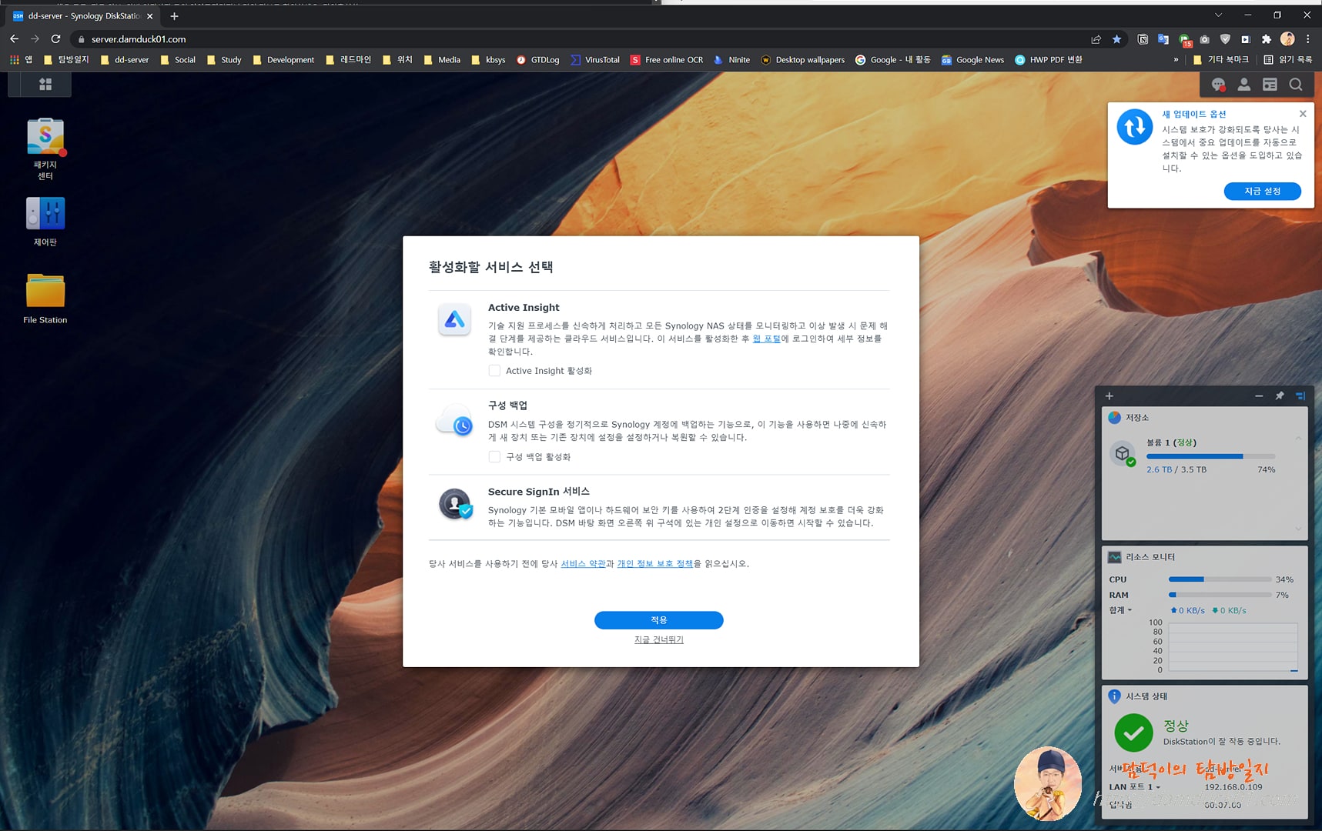Click the RAM usage bar
The image size is (1322, 831).
1220,595
